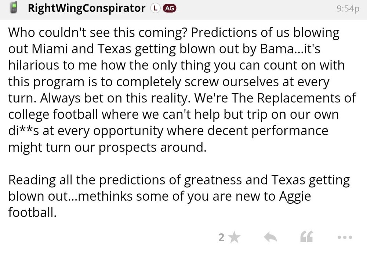Click the maroon AG badge
The height and width of the screenshot is (254, 367).
click(x=168, y=8)
